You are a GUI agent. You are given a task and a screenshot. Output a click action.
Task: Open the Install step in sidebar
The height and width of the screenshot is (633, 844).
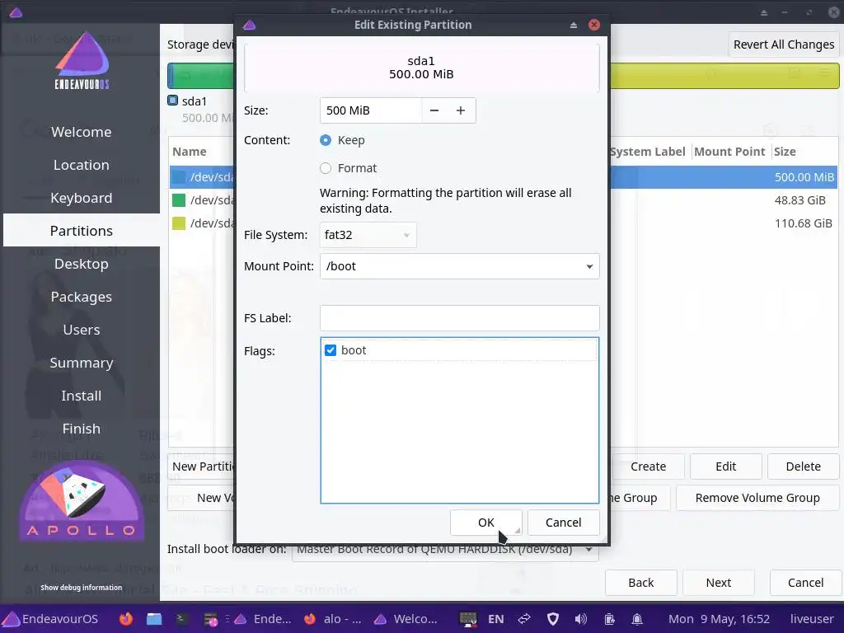[82, 396]
